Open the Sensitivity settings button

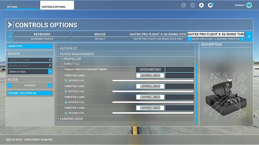click(30, 46)
